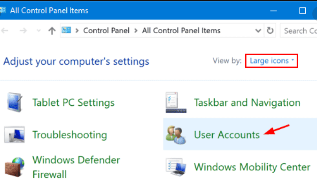Image resolution: width=317 pixels, height=184 pixels.
Task: Open the Troubleshooting monitor icon
Action: point(15,134)
